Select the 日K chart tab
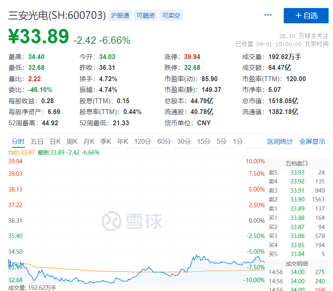The width and height of the screenshot is (333, 291). point(55,141)
